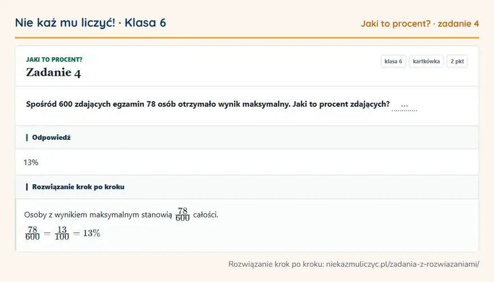494x282 pixels.
Task: Click the 'Zadanie 4' heading
Action: (x=53, y=72)
